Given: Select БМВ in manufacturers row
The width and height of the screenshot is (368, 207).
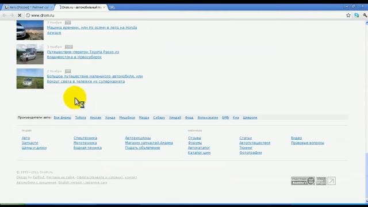Looking at the screenshot, I should [225, 117].
